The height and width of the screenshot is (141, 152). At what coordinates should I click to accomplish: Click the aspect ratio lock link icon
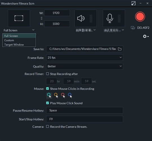tap(42, 18)
